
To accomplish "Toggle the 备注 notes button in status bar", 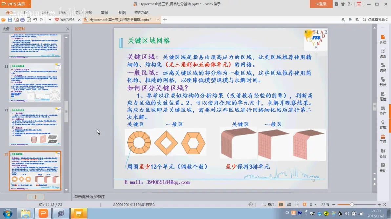I will tap(268, 205).
